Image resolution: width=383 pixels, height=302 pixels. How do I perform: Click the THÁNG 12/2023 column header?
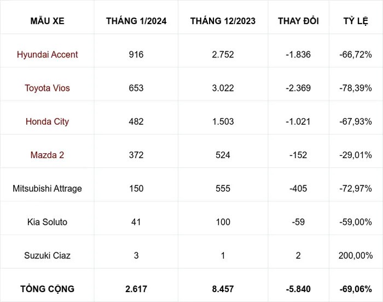click(223, 21)
